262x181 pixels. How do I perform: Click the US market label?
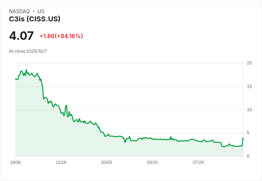pos(41,11)
